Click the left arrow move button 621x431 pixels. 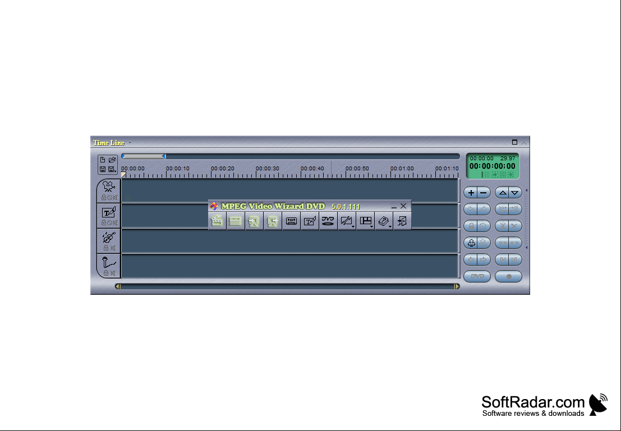point(471,259)
